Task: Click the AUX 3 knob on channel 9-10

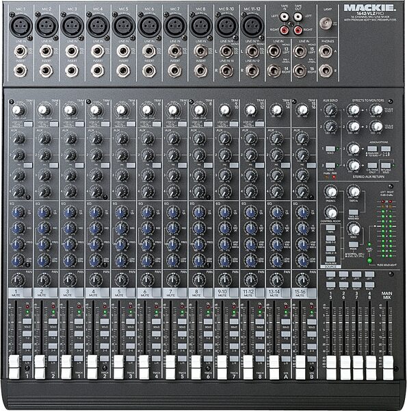Action: click(x=225, y=175)
